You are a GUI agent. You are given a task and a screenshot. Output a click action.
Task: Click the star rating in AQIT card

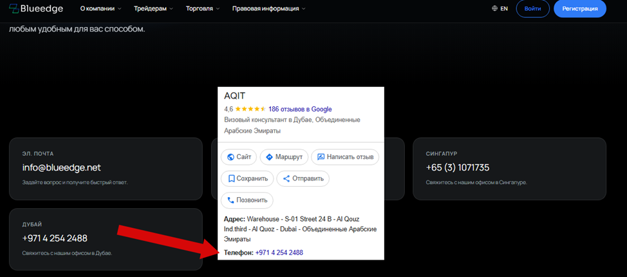coord(250,109)
